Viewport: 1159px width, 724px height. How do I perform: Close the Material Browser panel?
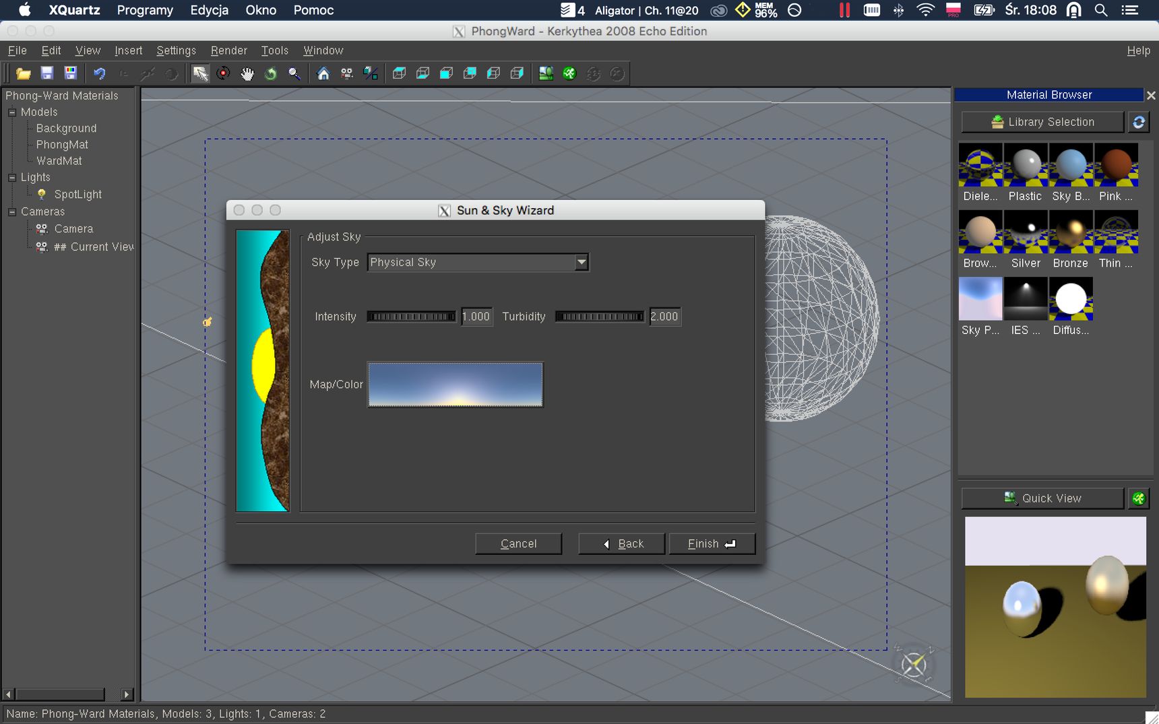pyautogui.click(x=1151, y=96)
